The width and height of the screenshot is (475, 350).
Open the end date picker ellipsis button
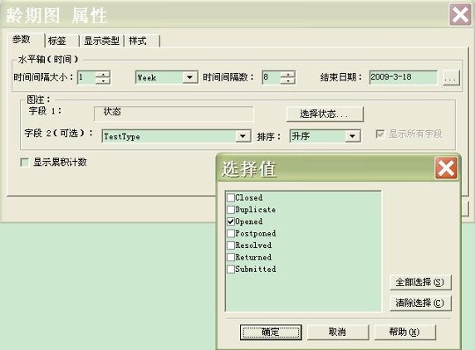click(x=451, y=78)
